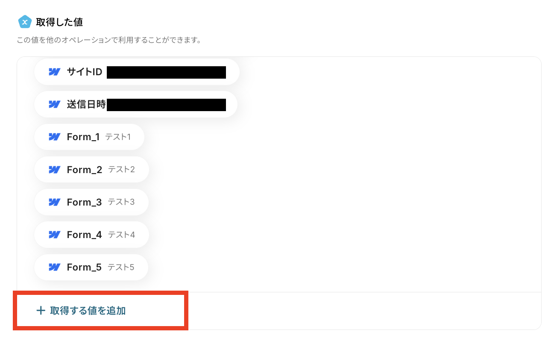Screen dimensions: 557x359
Task: Choose the Form_2 label text
Action: pos(85,170)
